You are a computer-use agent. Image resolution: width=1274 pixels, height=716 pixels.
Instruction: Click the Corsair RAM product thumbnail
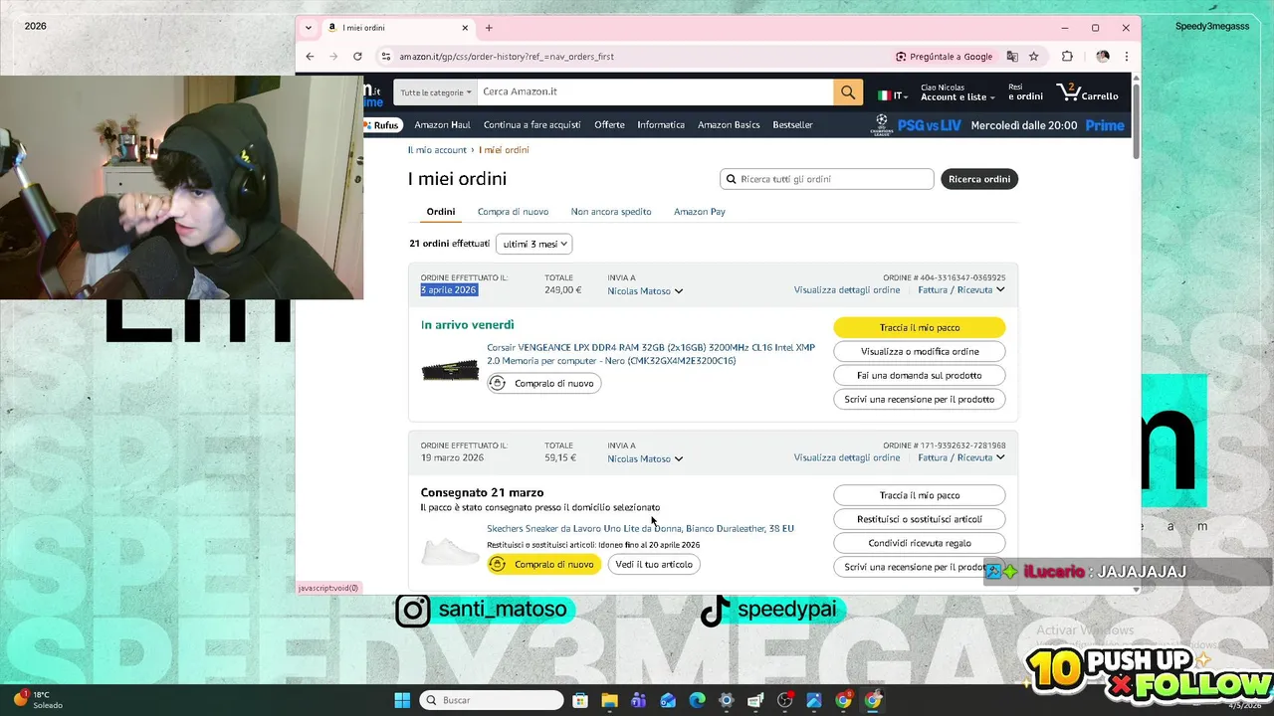tap(450, 371)
